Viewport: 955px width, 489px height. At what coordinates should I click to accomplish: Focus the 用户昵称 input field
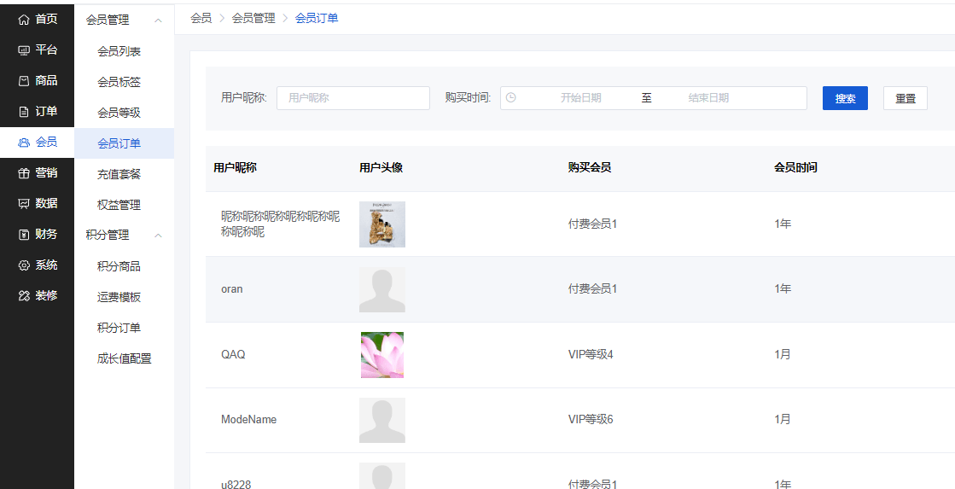(x=353, y=98)
